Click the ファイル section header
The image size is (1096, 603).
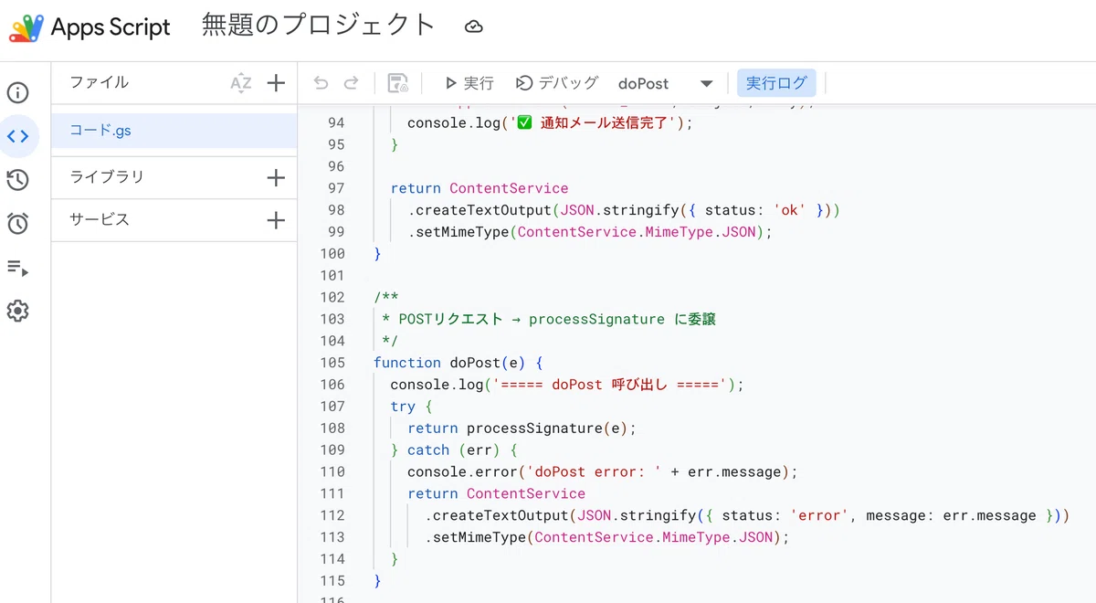click(100, 82)
